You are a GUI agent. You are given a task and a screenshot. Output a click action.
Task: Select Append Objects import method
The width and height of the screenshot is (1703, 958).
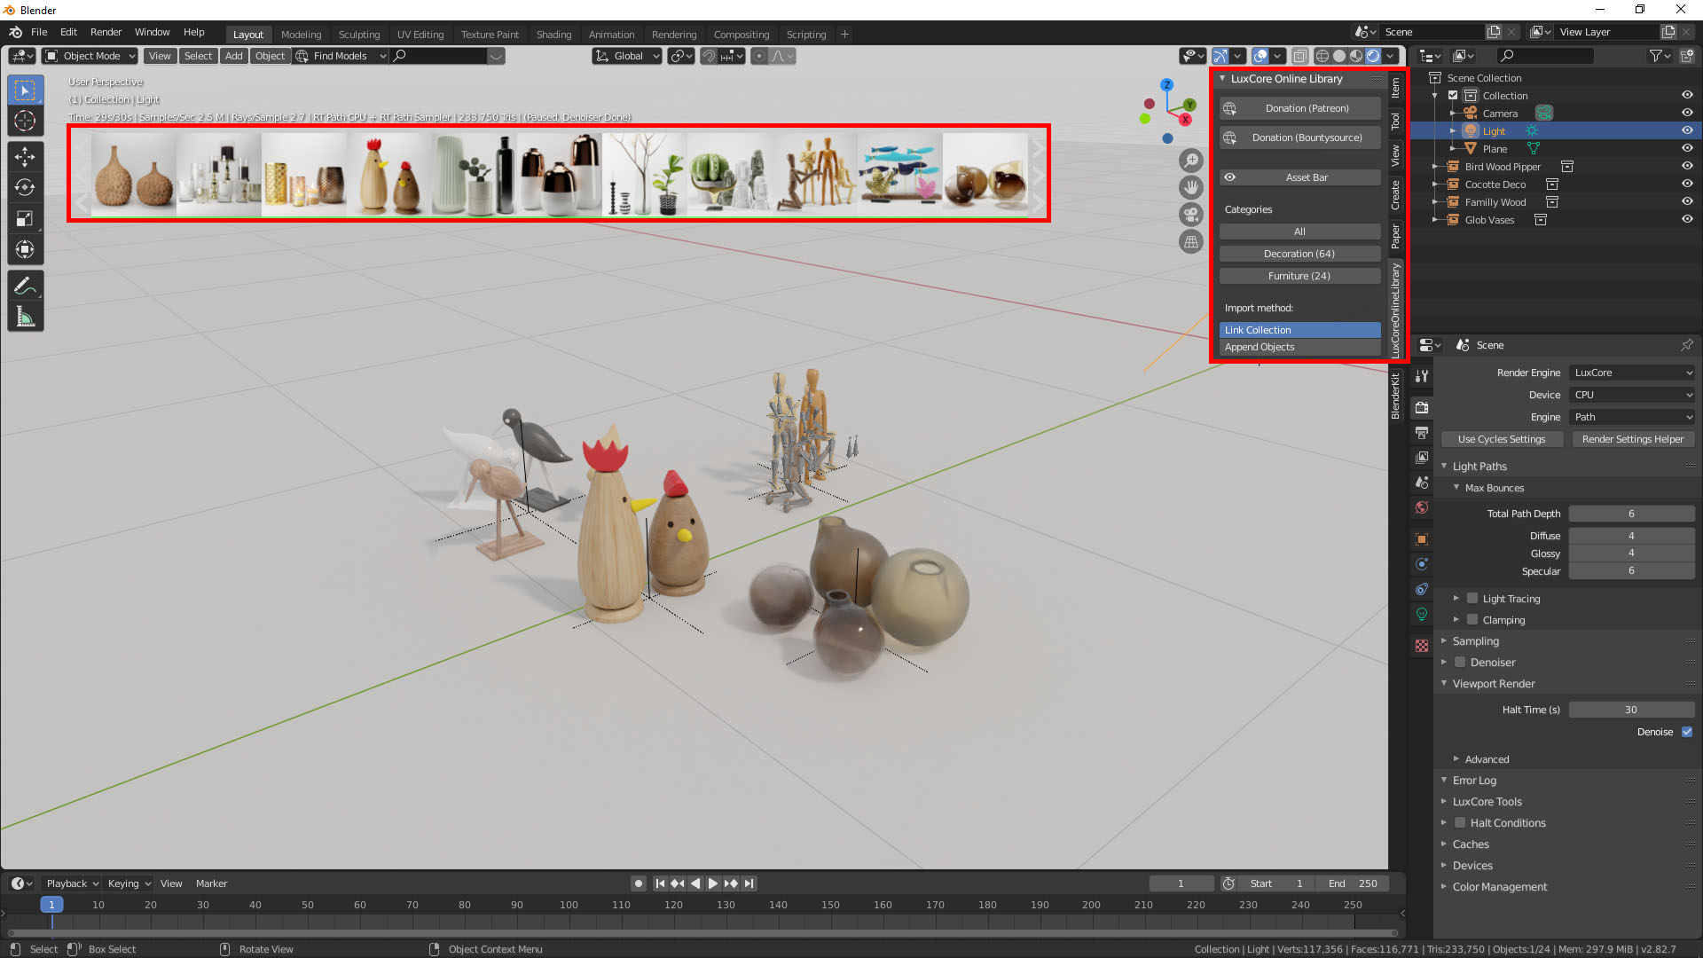[x=1299, y=347]
